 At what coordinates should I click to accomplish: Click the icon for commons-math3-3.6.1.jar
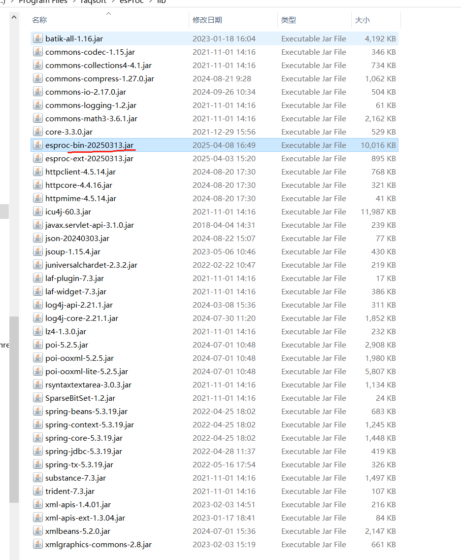(x=38, y=118)
